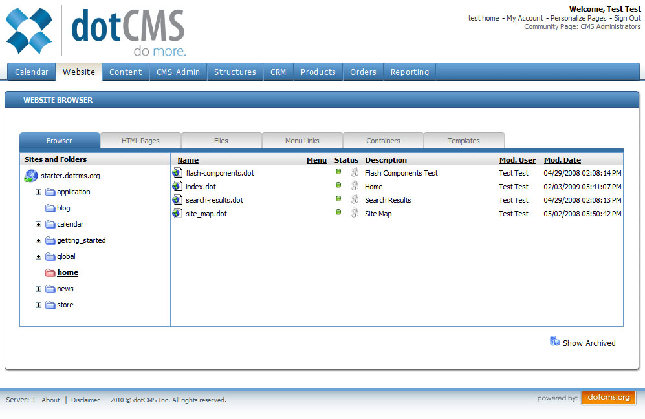Screen dimensions: 645x419
Task: Click the red home folder icon
Action: 50,273
